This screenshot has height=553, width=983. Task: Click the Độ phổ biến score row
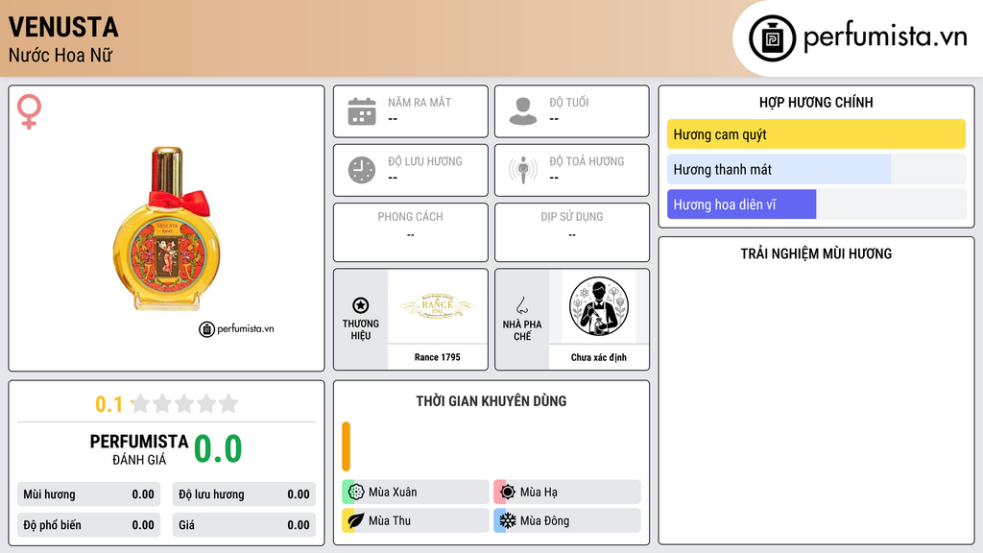pyautogui.click(x=88, y=525)
